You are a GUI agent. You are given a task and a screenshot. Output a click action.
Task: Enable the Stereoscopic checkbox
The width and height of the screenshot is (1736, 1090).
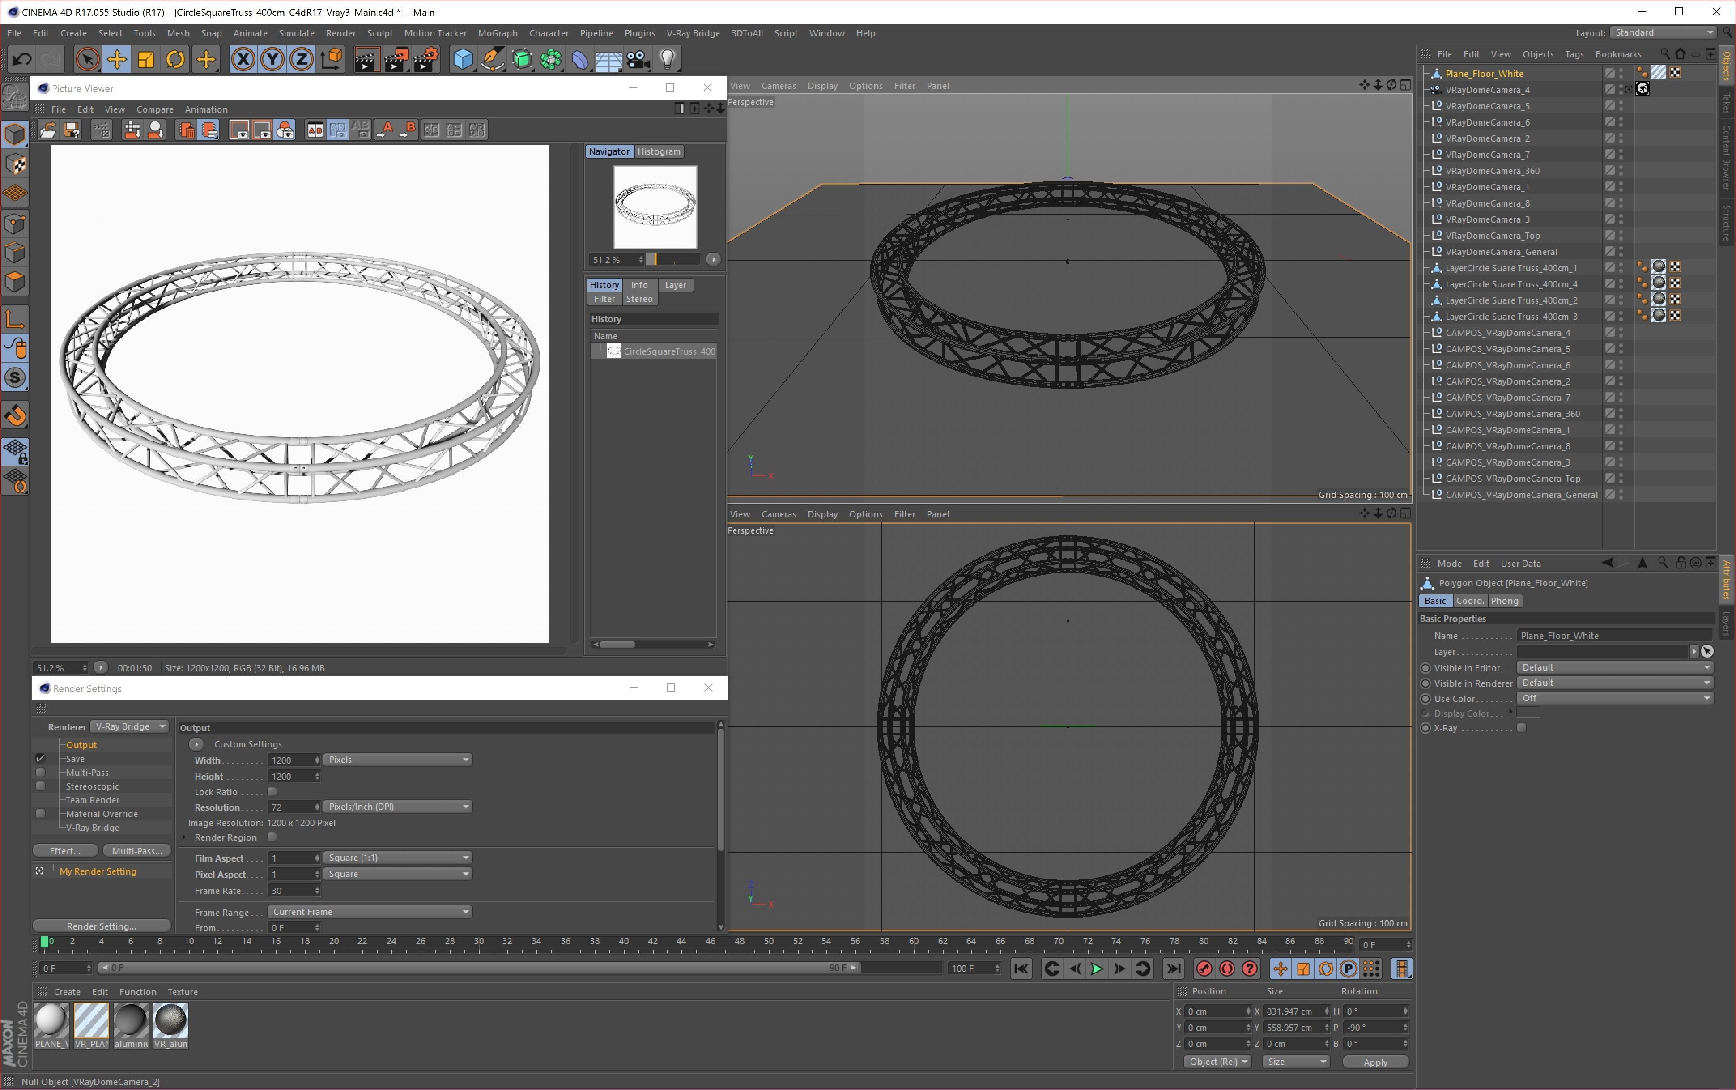[x=40, y=786]
